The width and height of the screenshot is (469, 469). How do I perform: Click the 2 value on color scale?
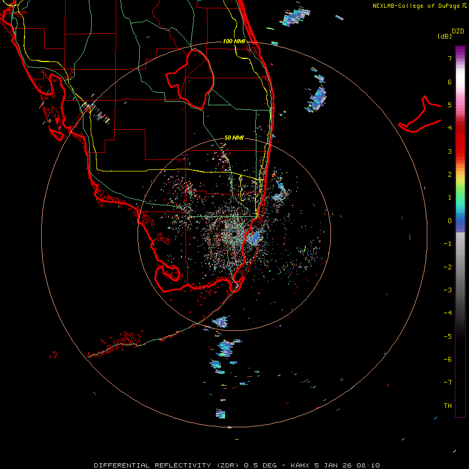(x=450, y=175)
